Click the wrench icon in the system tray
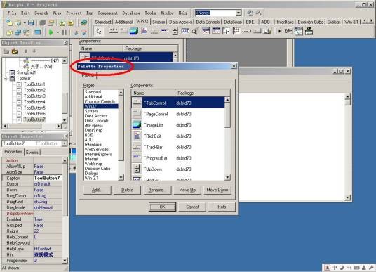The image size is (376, 272). tap(372, 268)
